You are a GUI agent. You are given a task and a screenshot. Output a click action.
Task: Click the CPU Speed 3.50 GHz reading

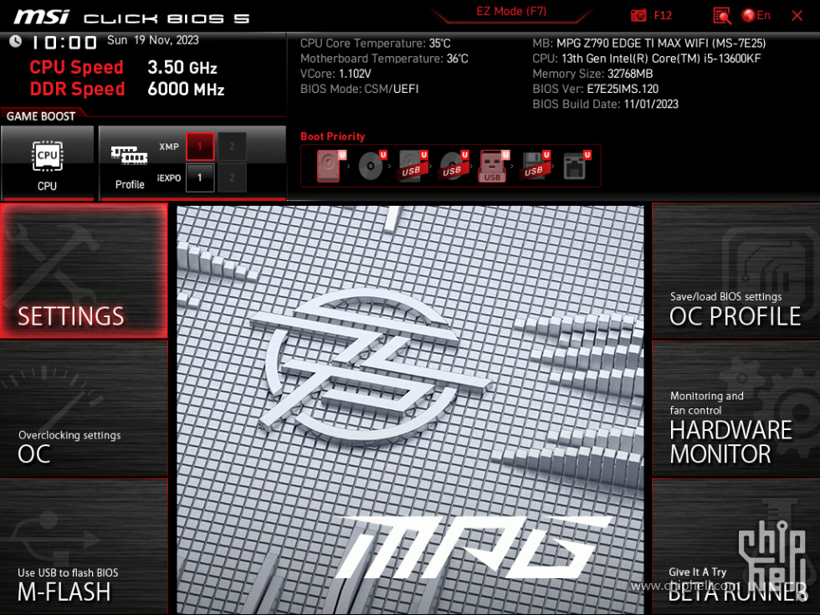click(x=124, y=68)
